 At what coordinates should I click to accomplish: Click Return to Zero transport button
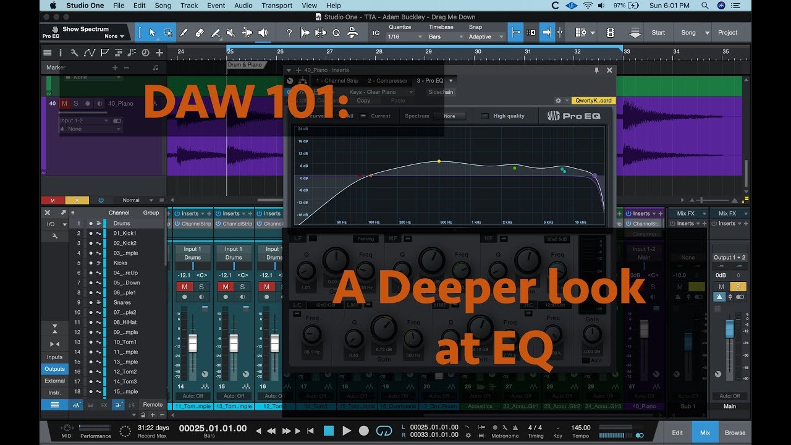tap(310, 431)
